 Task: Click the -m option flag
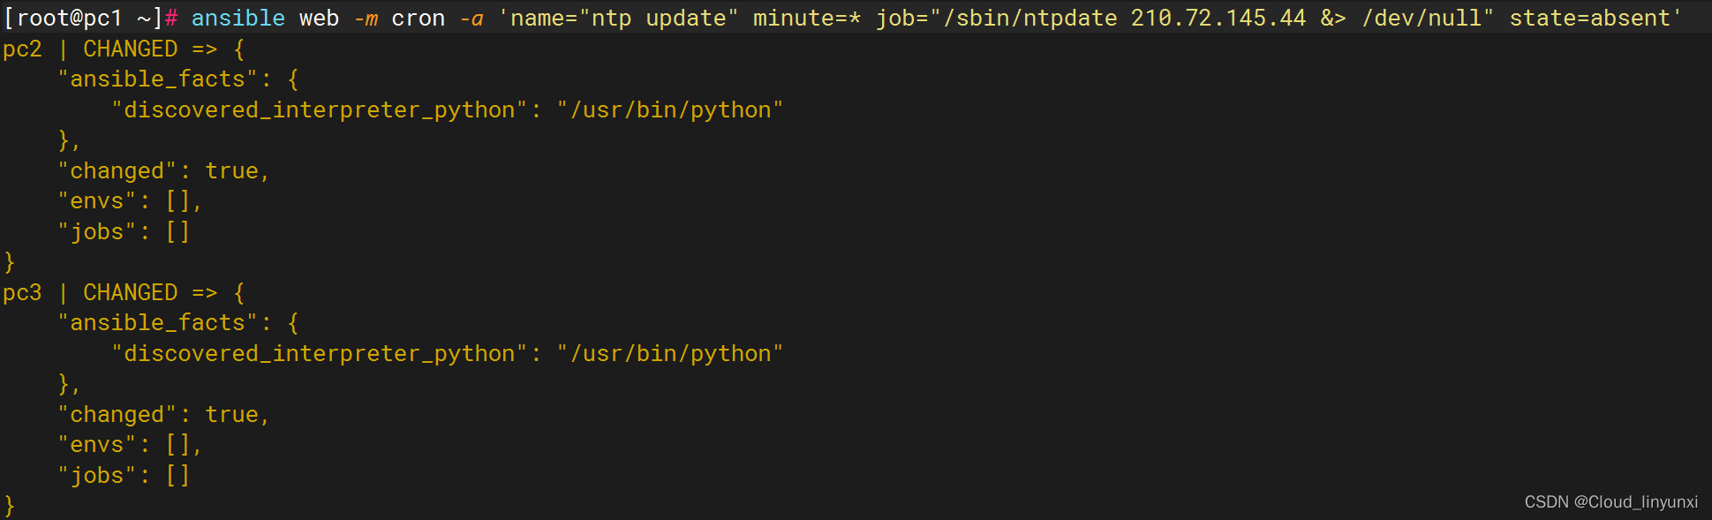pyautogui.click(x=366, y=18)
